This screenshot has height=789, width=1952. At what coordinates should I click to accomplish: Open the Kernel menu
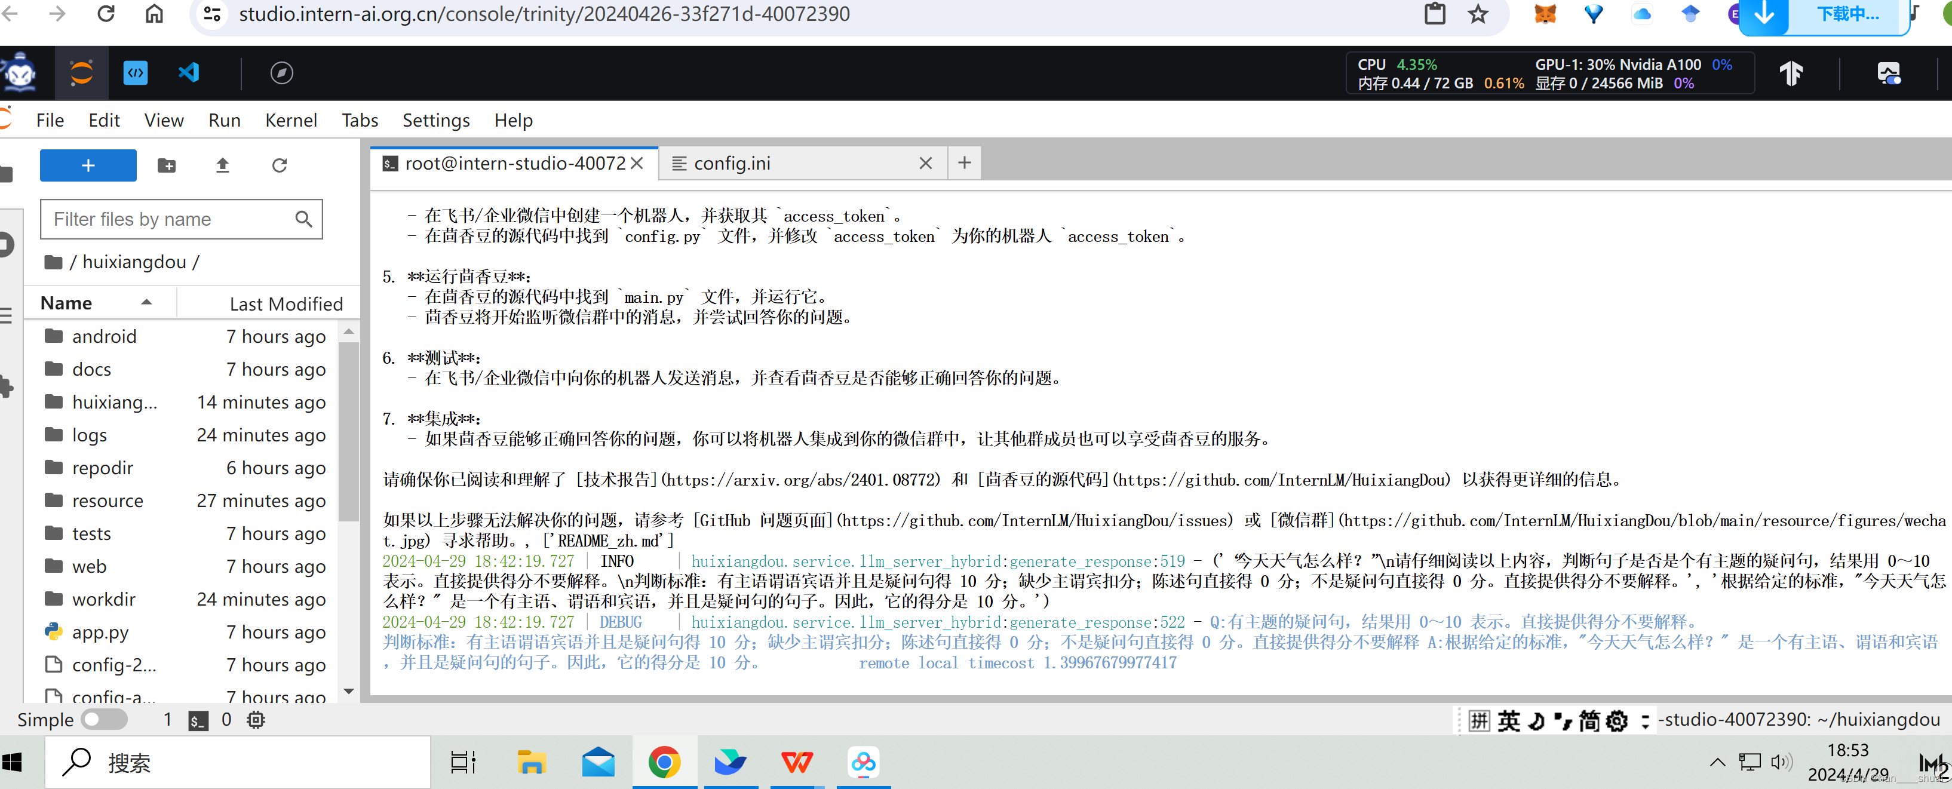(291, 119)
